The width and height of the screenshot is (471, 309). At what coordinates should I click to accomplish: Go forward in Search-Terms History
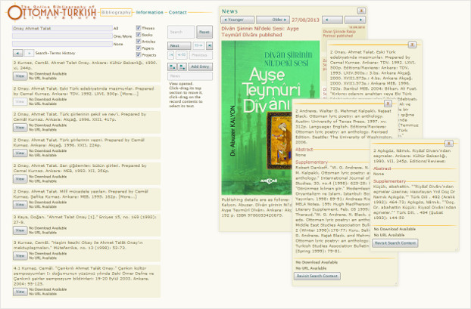[29, 53]
